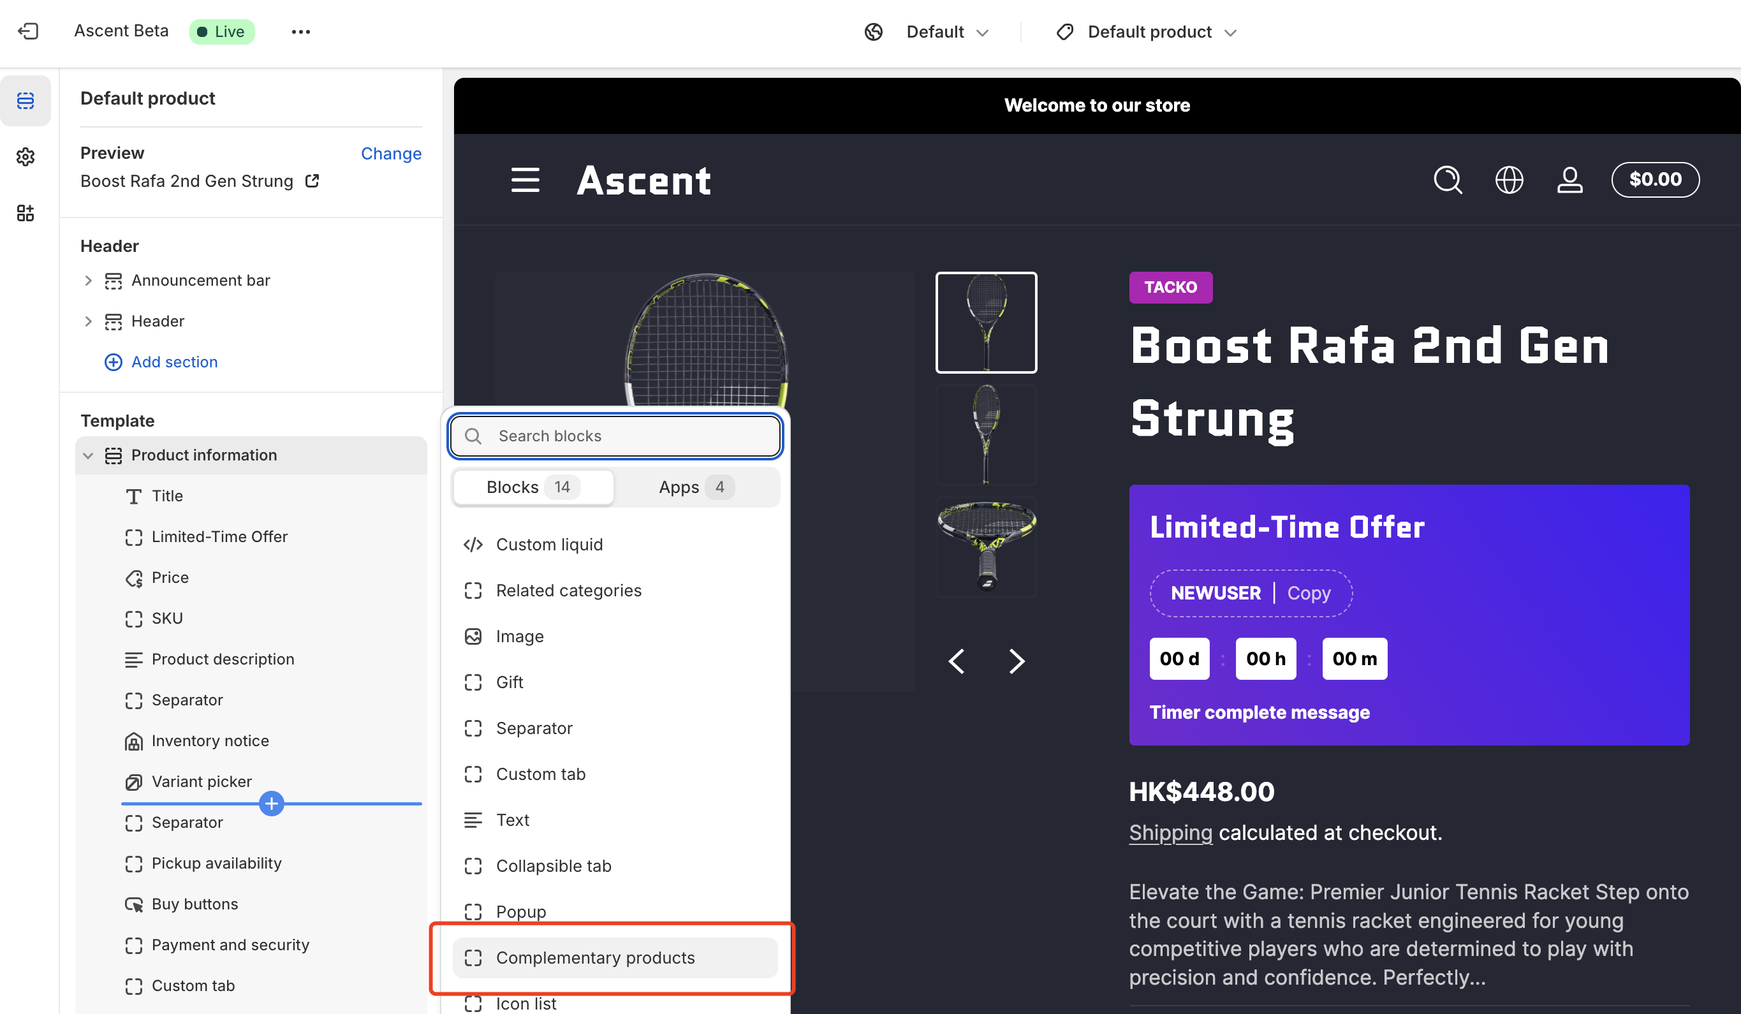Click the Sections sidebar icon
The width and height of the screenshot is (1741, 1014).
tap(26, 101)
